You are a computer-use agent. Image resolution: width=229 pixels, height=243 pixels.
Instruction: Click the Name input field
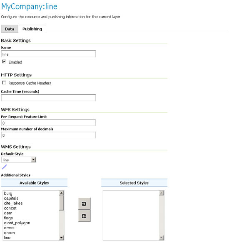[x=48, y=54]
